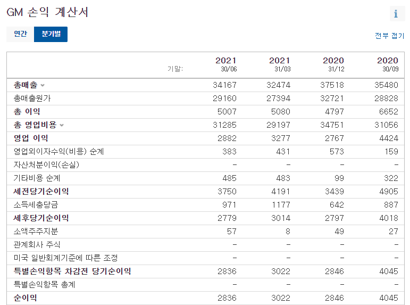
Task: Click total revenue value 34167
Action: click(x=224, y=85)
